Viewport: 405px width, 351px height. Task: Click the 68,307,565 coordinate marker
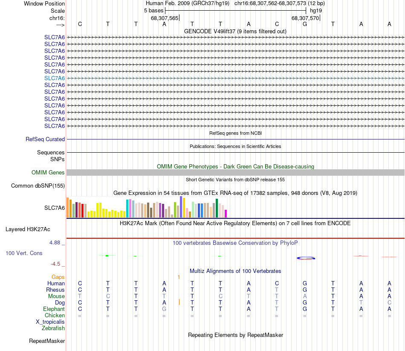point(165,18)
